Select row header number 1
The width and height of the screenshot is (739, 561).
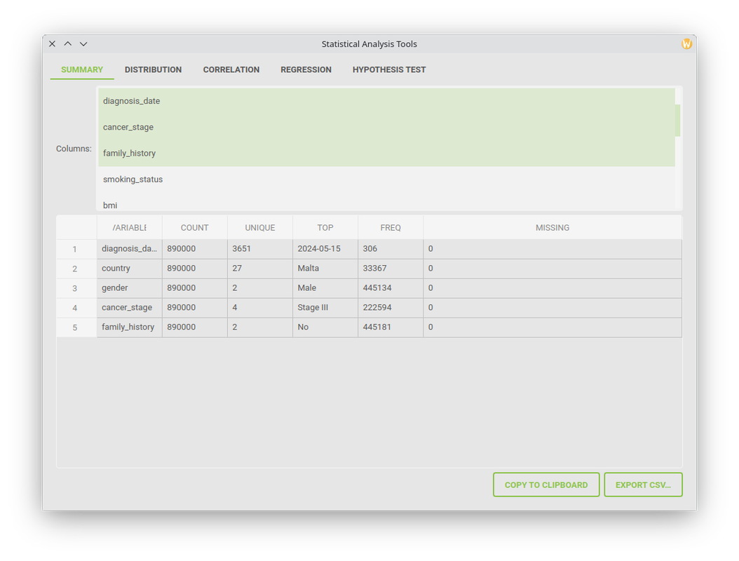tap(76, 249)
